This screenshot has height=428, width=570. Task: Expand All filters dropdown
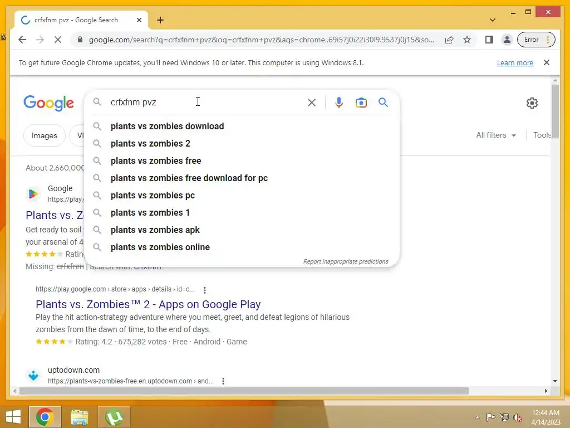tap(496, 135)
